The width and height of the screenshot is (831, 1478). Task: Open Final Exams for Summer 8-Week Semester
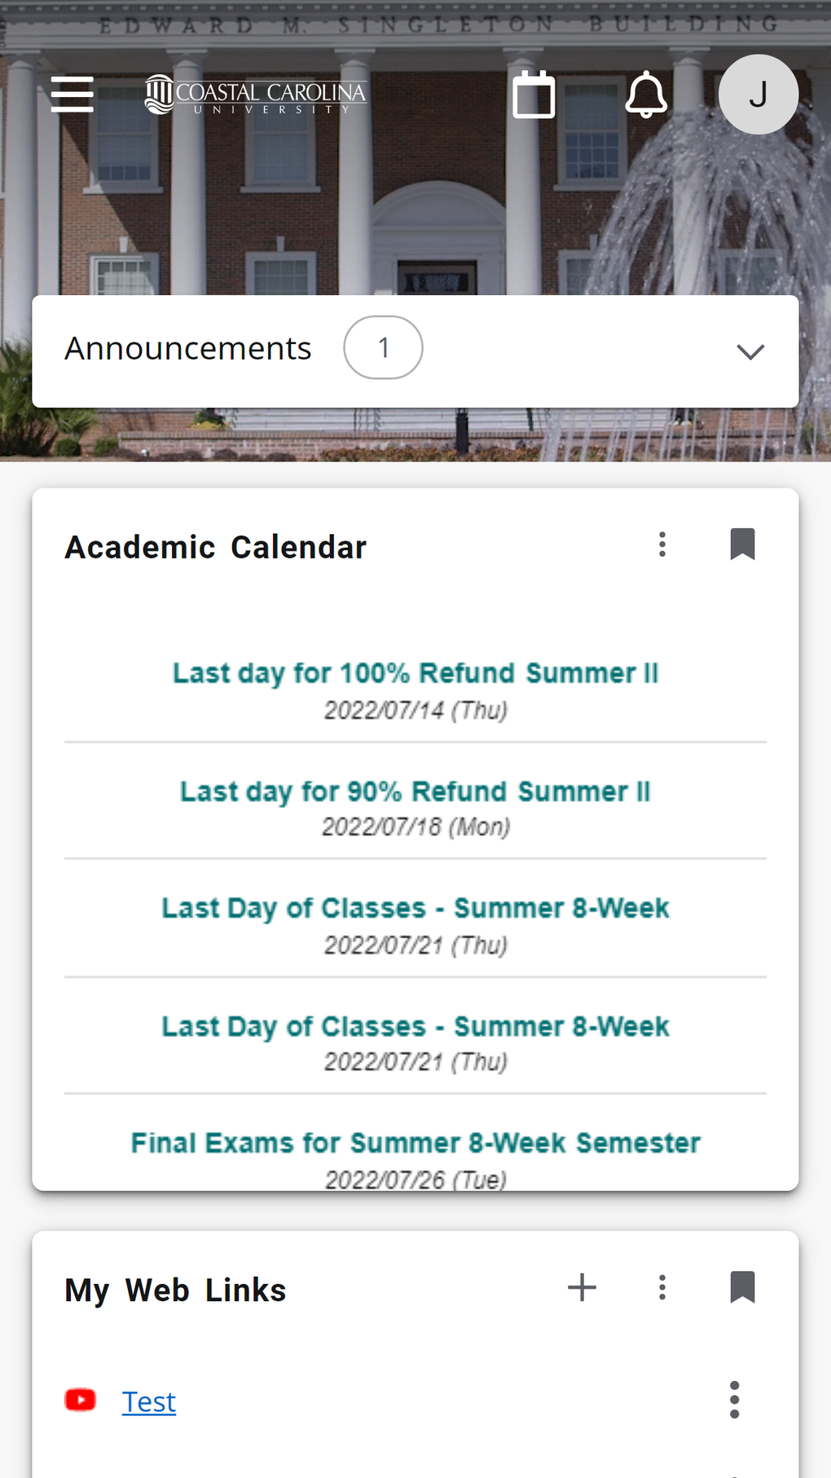415,1143
